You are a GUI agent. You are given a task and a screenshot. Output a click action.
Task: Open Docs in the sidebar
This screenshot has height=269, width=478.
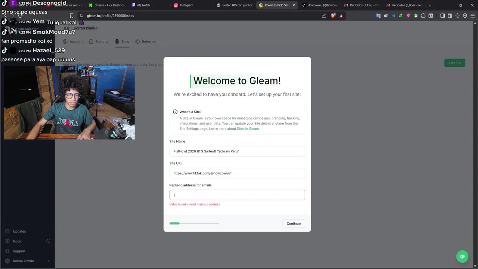click(17, 241)
